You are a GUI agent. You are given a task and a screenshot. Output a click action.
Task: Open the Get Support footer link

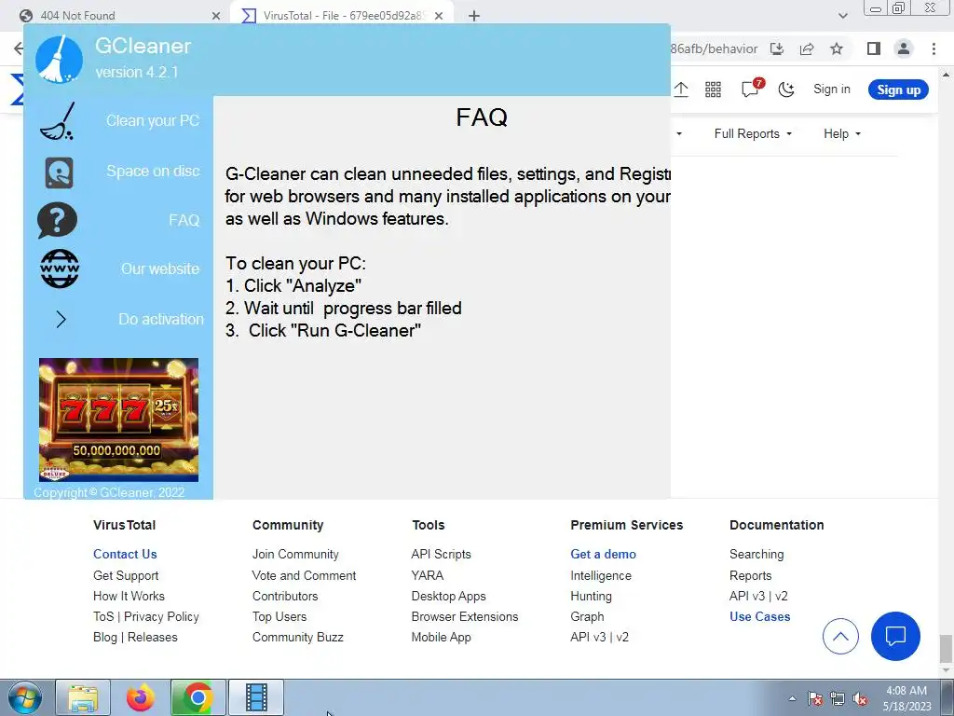(126, 575)
